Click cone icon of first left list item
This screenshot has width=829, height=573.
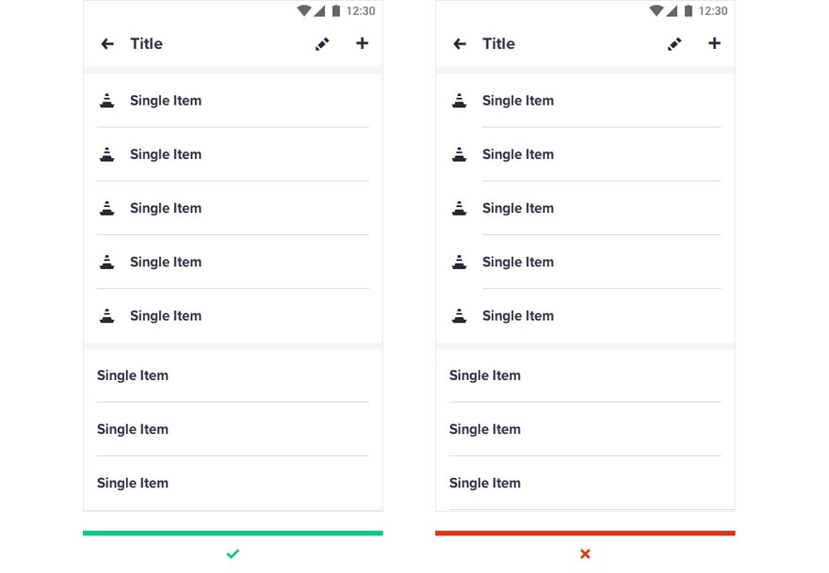(x=107, y=101)
